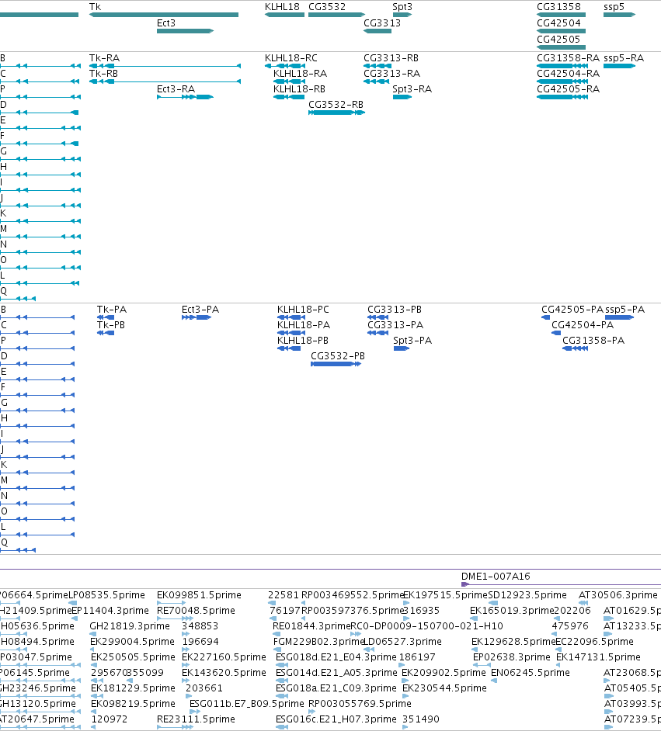
Task: Click the CG31358 gene bar
Action: [561, 15]
